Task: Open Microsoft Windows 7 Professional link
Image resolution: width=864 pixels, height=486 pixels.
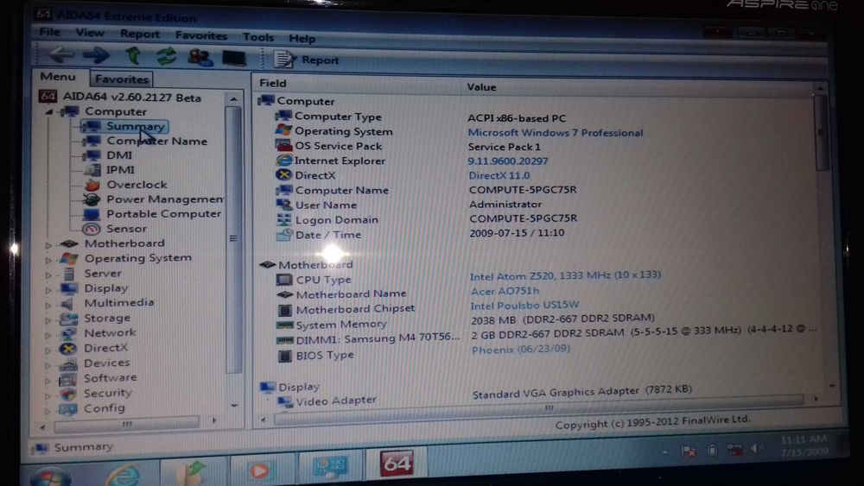Action: point(556,133)
